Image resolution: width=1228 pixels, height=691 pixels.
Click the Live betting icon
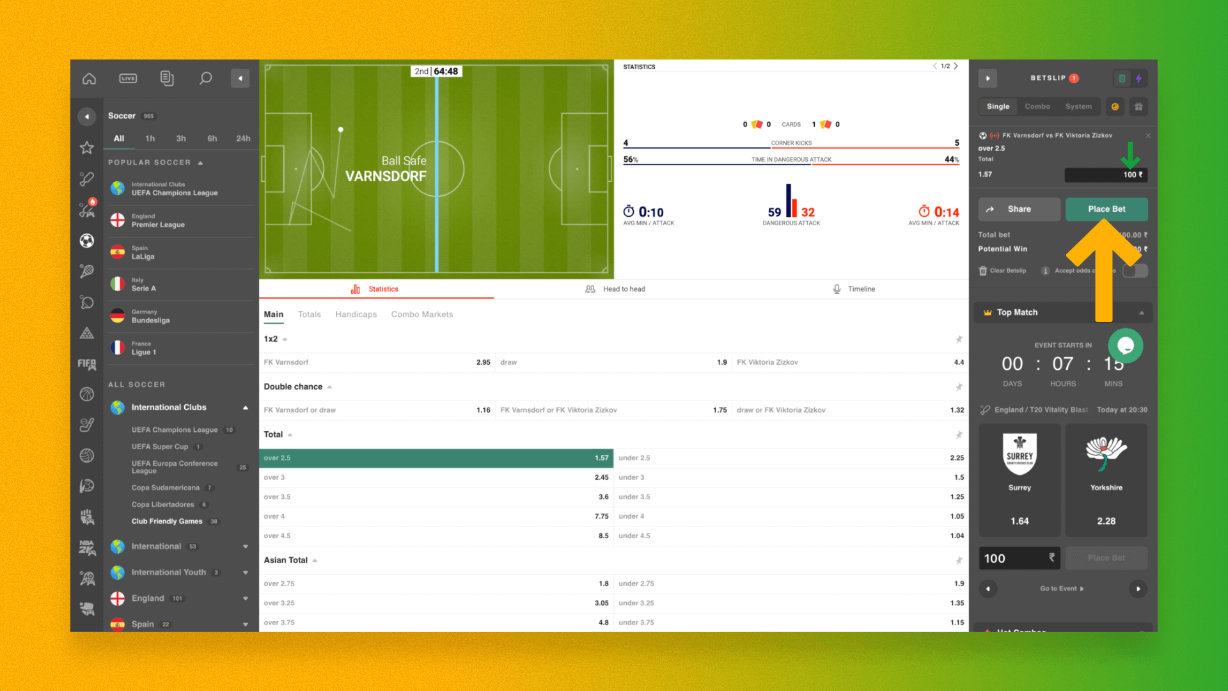[127, 79]
